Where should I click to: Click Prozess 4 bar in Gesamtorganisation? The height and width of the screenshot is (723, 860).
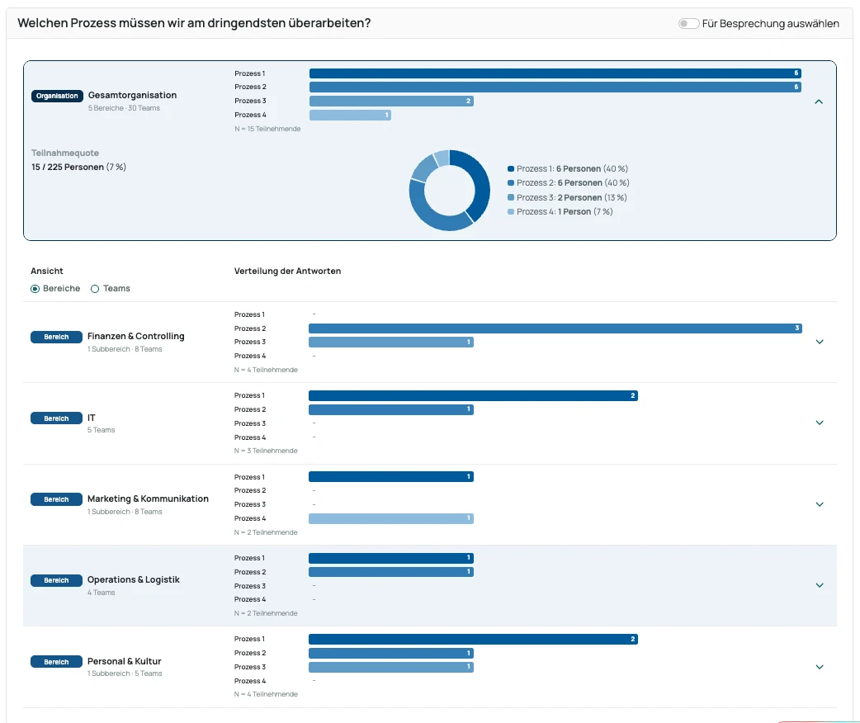tap(350, 116)
